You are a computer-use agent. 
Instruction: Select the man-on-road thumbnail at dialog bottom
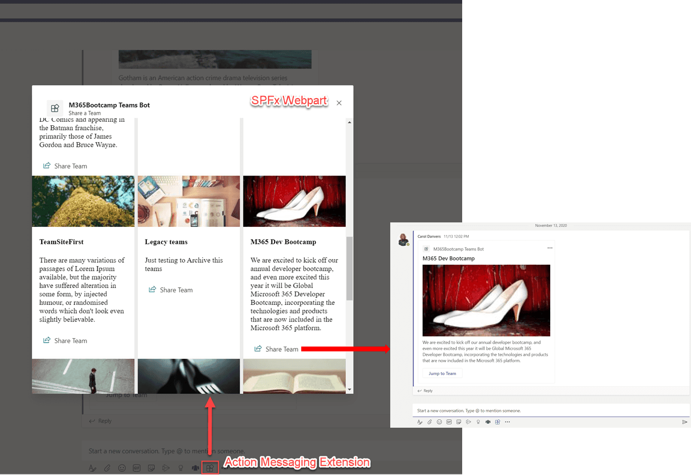click(x=83, y=376)
